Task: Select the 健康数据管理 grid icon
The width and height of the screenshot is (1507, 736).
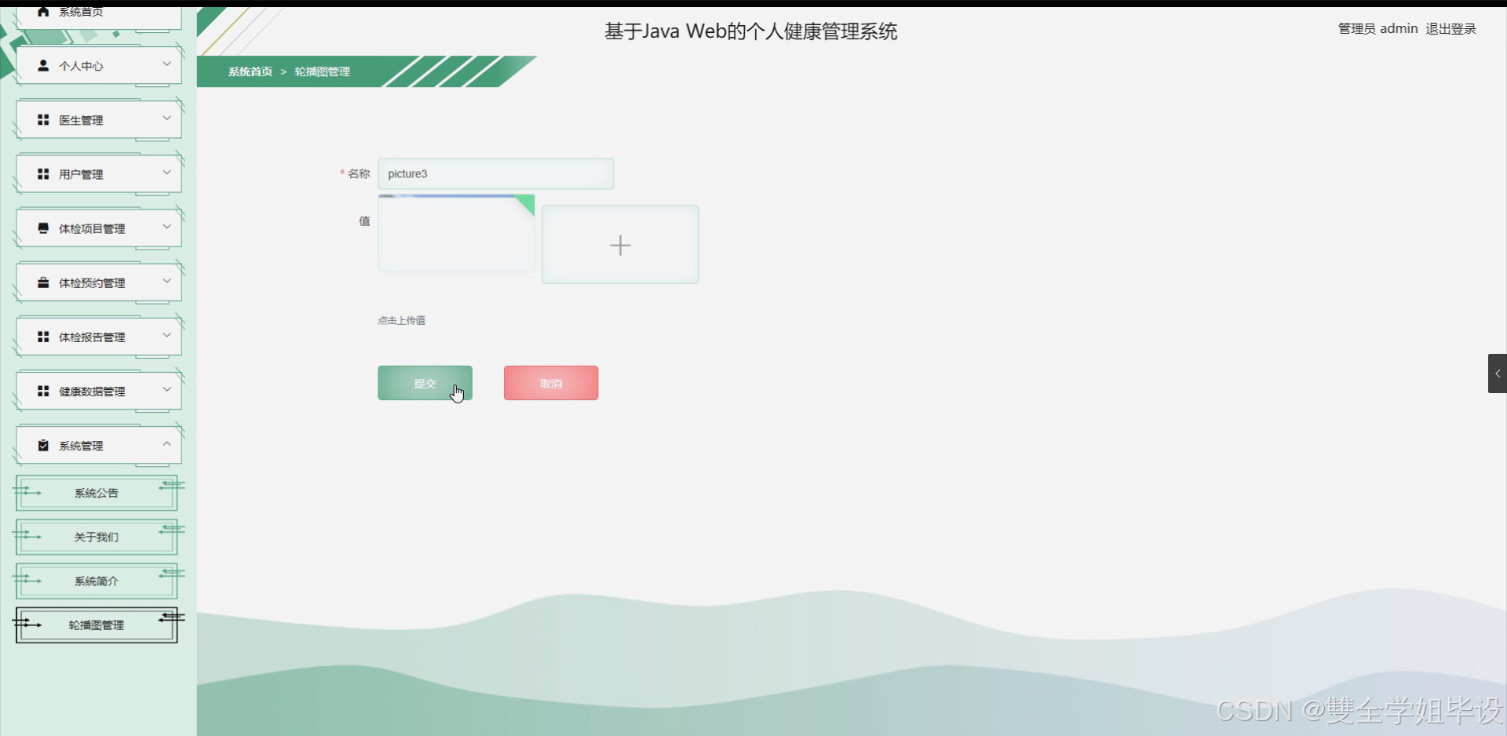Action: pyautogui.click(x=42, y=390)
